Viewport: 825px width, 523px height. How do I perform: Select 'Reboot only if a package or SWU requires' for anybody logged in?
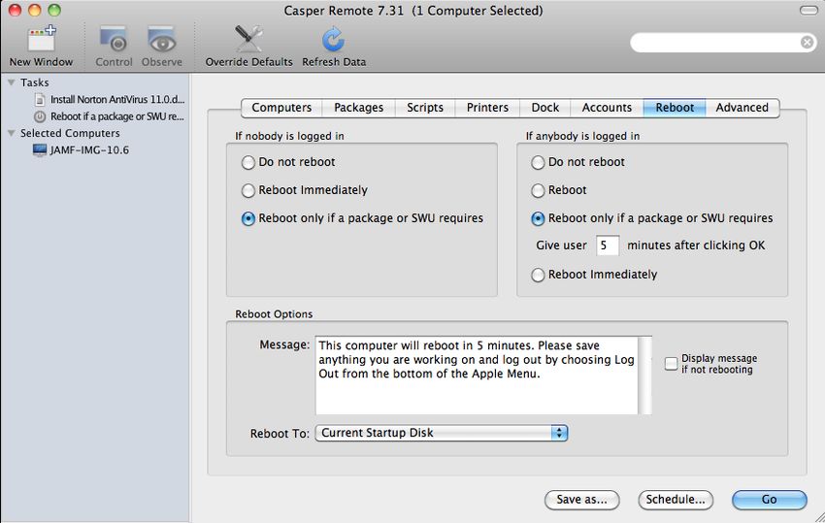click(538, 219)
